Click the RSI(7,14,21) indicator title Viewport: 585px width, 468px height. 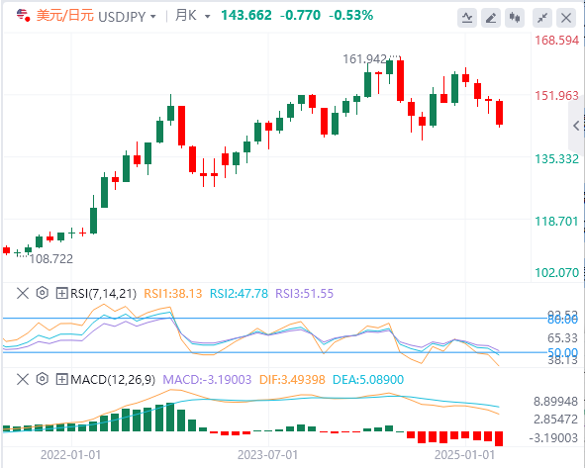point(103,294)
